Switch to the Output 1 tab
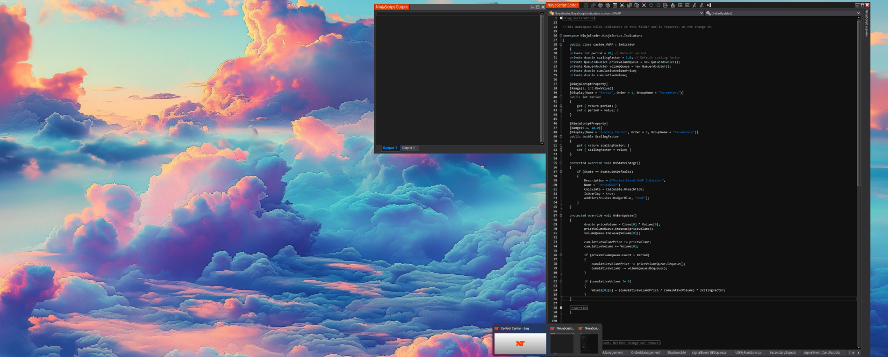888x357 pixels. point(390,148)
